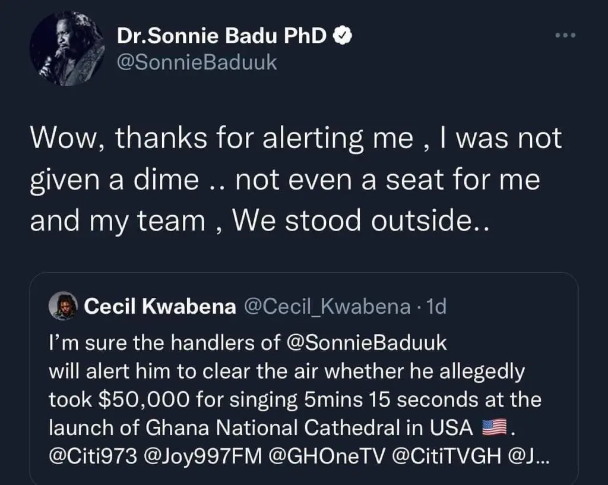The height and width of the screenshot is (485, 608).
Task: Click the 'We stood outside..' line of tweet
Action: coord(361,221)
